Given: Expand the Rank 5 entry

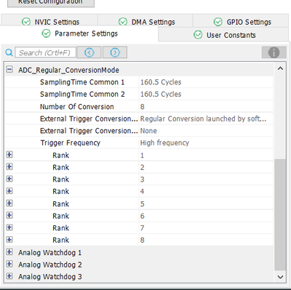Looking at the screenshot, I should [x=9, y=204].
